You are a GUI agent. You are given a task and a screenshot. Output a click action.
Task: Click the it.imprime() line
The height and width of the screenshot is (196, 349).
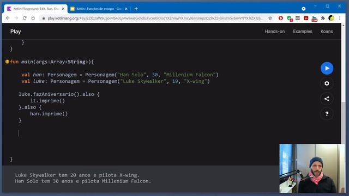47,101
